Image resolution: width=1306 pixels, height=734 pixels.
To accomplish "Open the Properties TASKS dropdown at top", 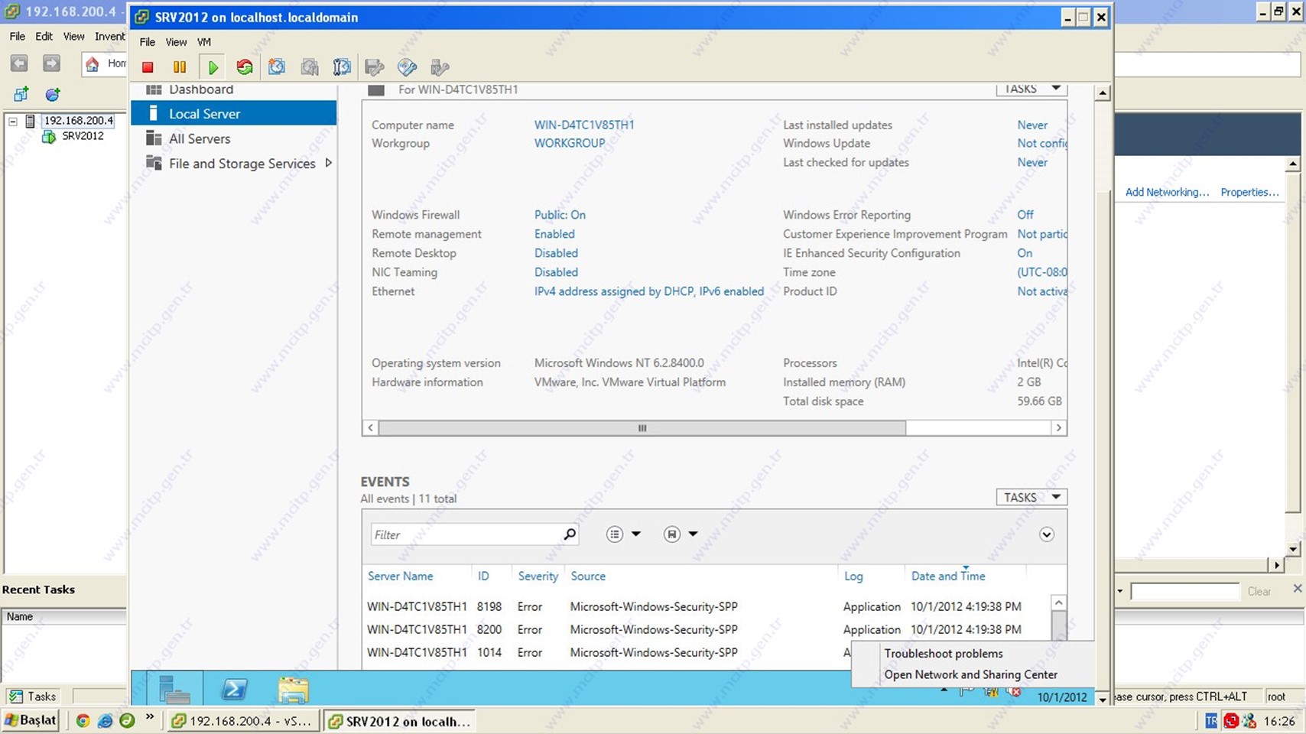I will tap(1031, 89).
